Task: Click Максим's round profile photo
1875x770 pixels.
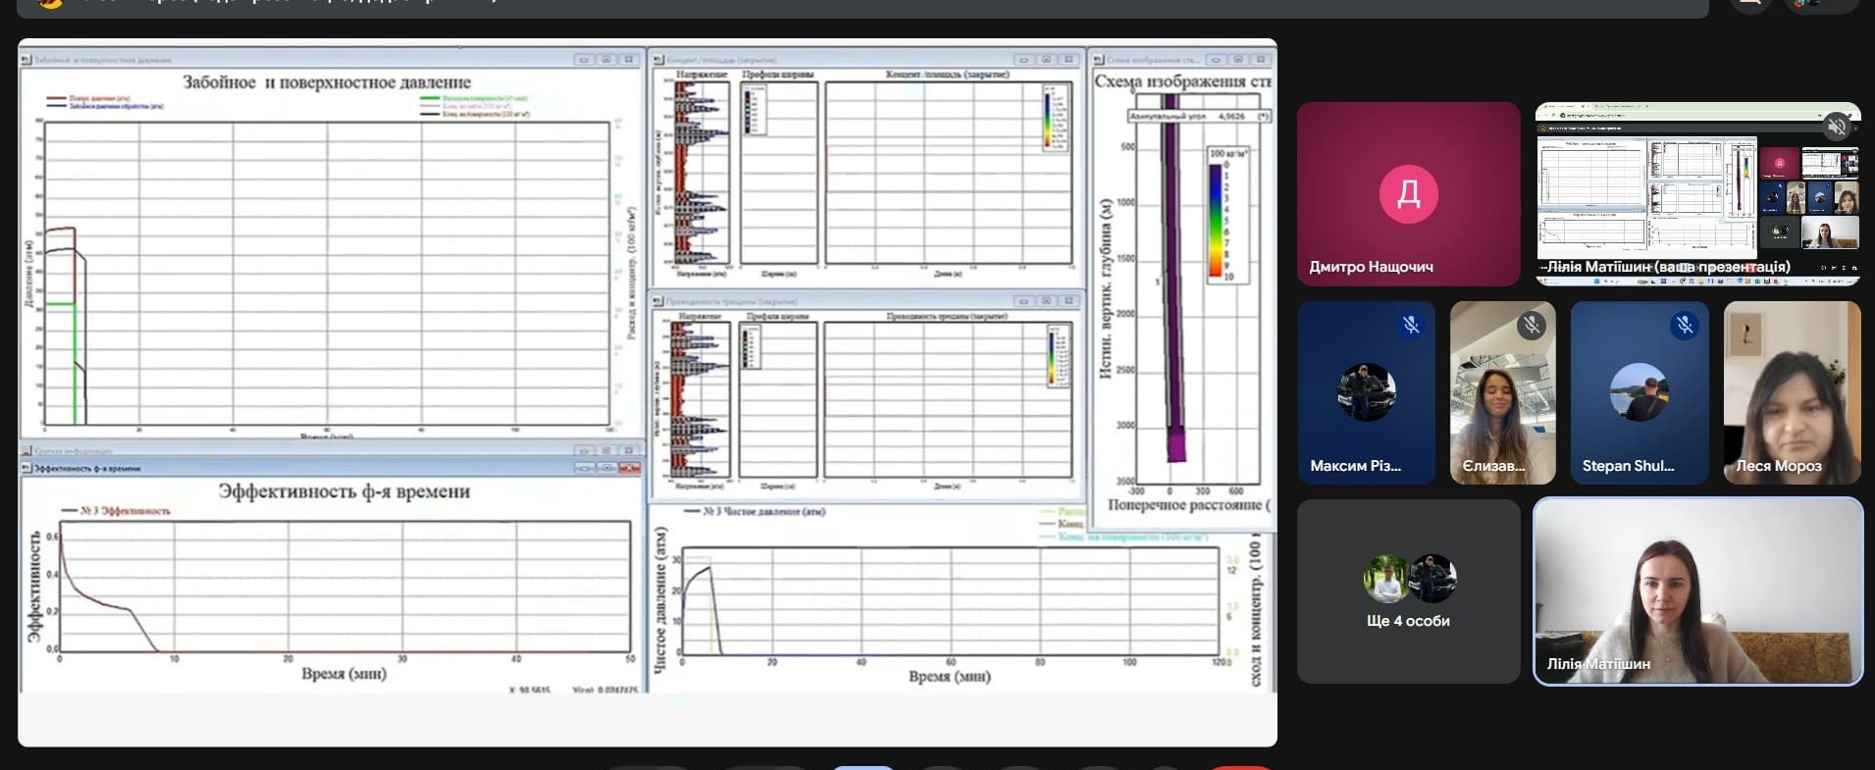Action: [1366, 391]
